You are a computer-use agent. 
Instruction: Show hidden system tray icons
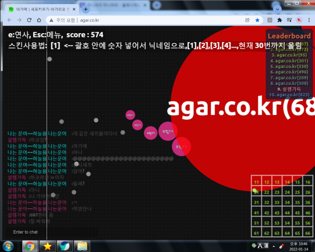(x=274, y=246)
